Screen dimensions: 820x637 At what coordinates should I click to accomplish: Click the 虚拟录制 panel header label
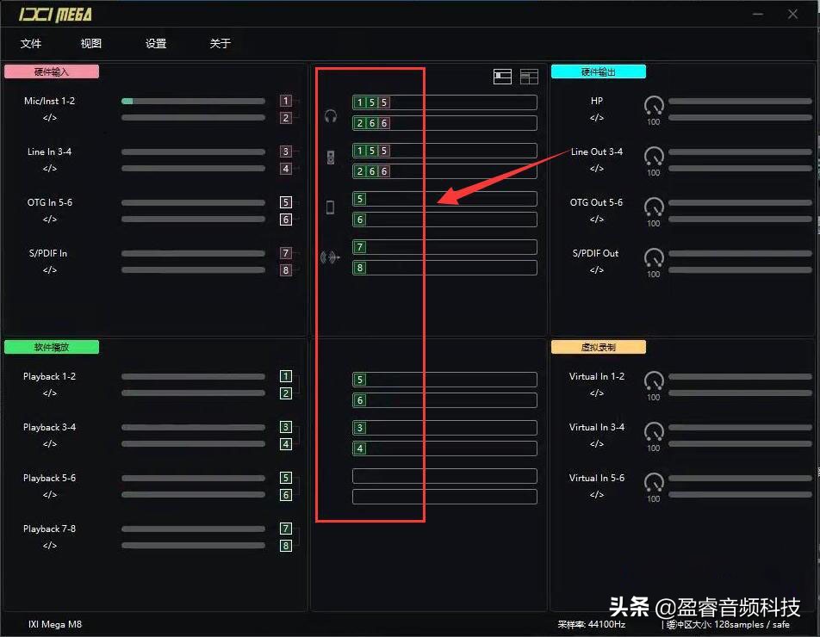(598, 346)
